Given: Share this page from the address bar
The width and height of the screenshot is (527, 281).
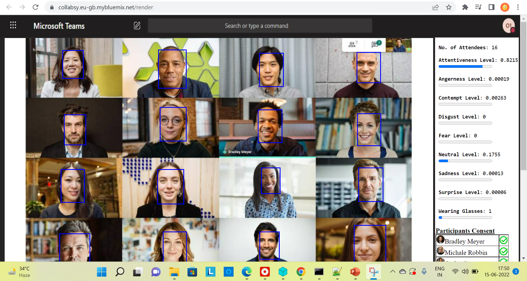Looking at the screenshot, I should pos(436,7).
